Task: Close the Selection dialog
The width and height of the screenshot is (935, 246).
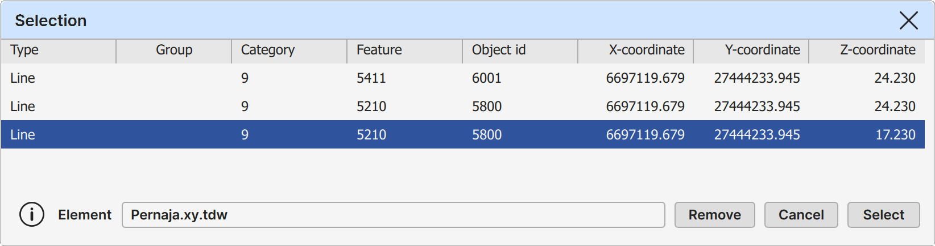Action: (x=908, y=21)
